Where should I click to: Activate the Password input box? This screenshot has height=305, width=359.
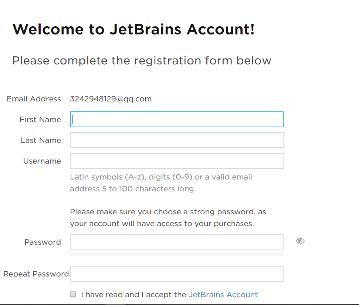[176, 242]
